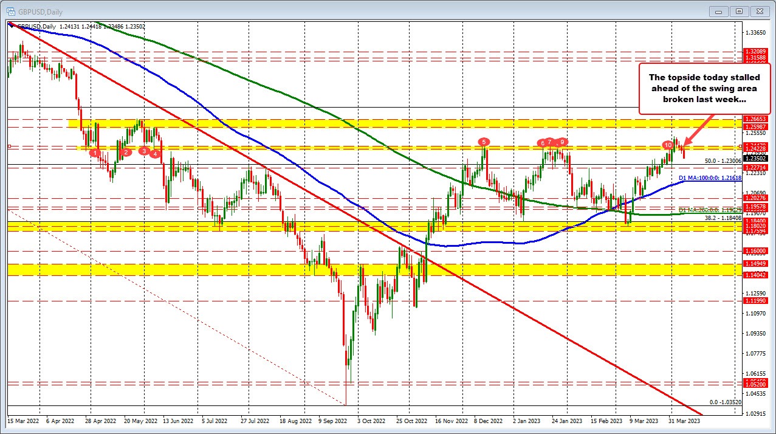This screenshot has width=776, height=434.
Task: Click the 1.12590 axis price value
Action: (755, 293)
